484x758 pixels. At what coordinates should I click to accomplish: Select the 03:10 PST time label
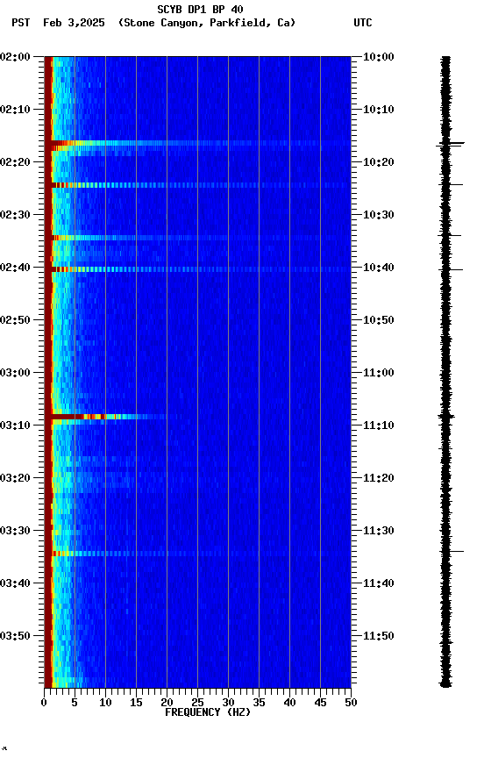(15, 425)
